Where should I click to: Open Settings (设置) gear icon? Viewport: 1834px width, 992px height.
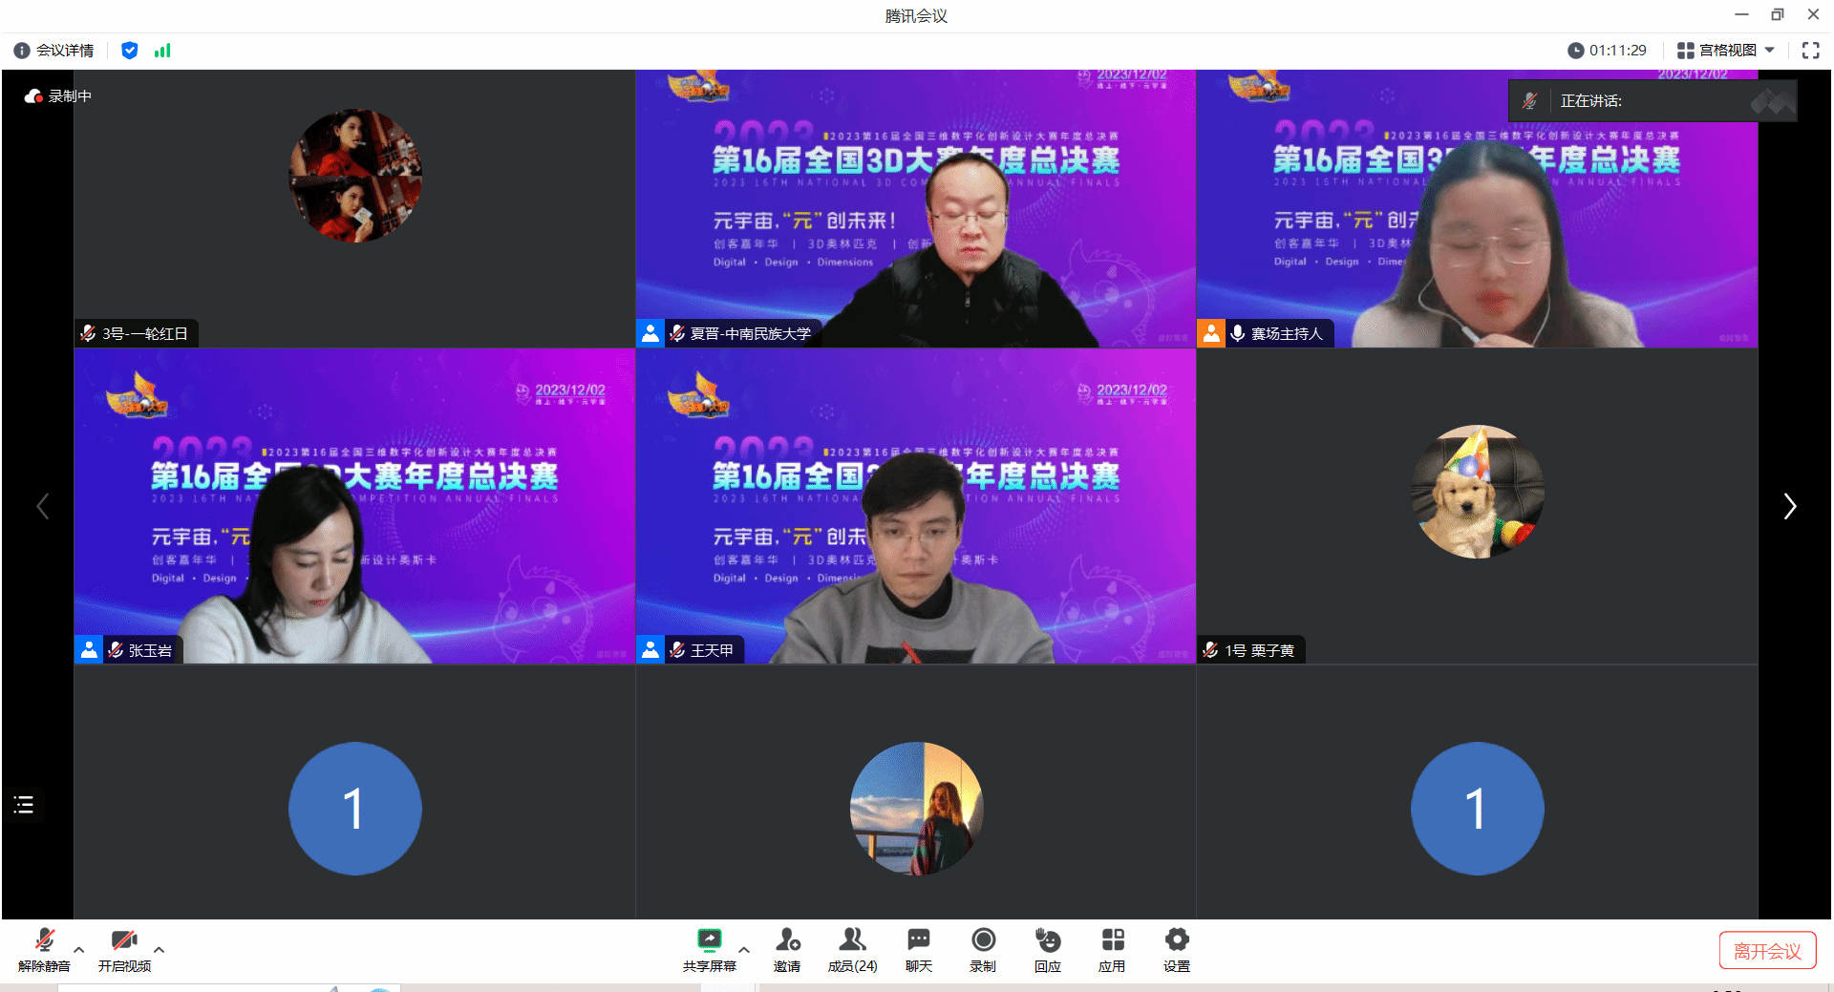[1176, 949]
